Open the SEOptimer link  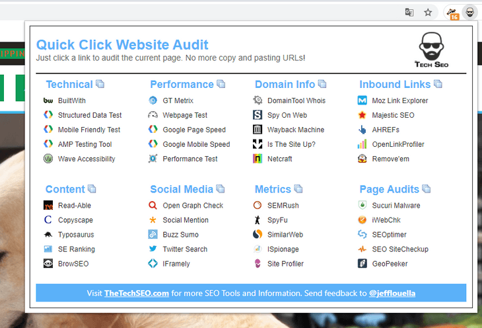[x=390, y=235]
